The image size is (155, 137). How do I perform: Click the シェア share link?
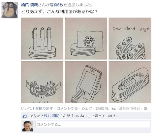(87, 108)
